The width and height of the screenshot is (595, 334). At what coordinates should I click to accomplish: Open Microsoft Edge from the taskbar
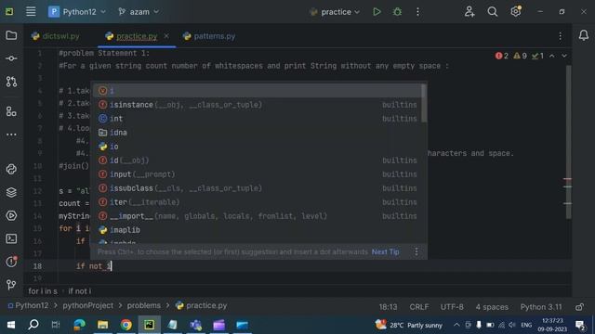(x=79, y=325)
